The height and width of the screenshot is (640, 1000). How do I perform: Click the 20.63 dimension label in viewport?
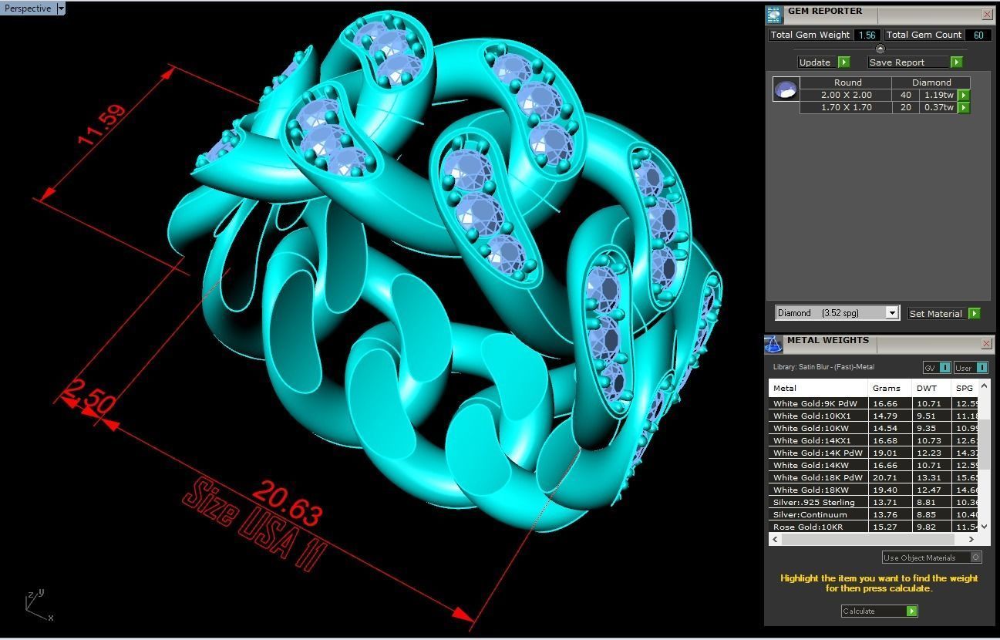click(287, 502)
